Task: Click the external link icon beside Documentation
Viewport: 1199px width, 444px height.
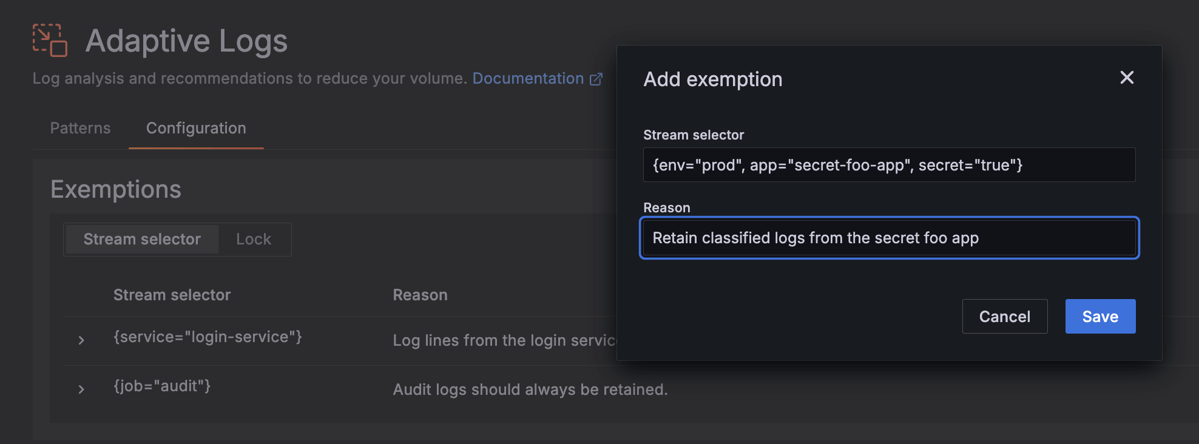Action: [x=596, y=79]
